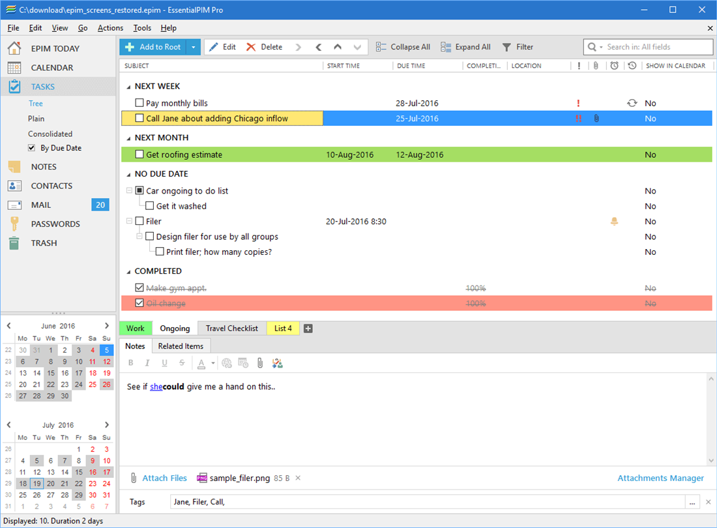
Task: Click the underline formatting icon
Action: click(165, 363)
